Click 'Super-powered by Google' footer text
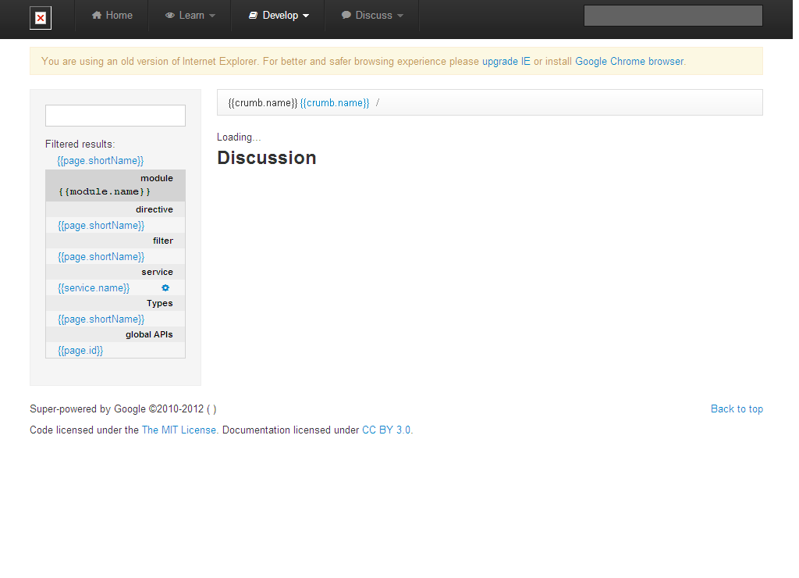The height and width of the screenshot is (578, 799). (x=87, y=409)
